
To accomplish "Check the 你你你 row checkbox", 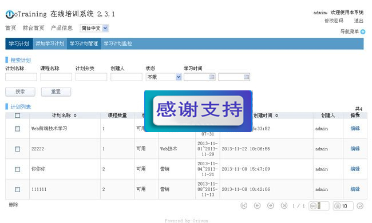I will click(17, 169).
